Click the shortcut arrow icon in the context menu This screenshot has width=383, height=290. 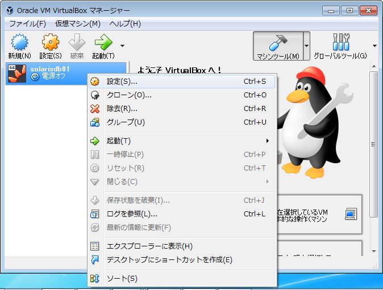tap(95, 260)
